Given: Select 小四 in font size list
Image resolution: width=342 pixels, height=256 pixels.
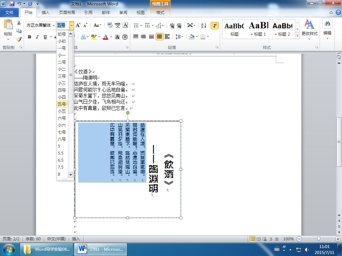Looking at the screenshot, I should coord(62,97).
